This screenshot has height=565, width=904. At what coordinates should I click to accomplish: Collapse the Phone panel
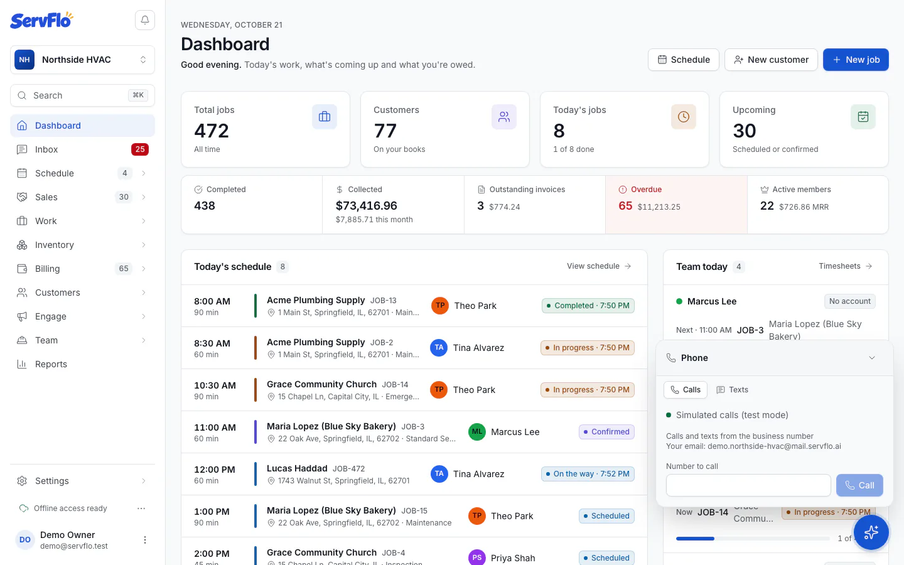[872, 358]
